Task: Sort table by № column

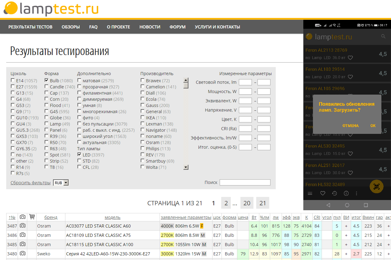Action: click(x=12, y=217)
